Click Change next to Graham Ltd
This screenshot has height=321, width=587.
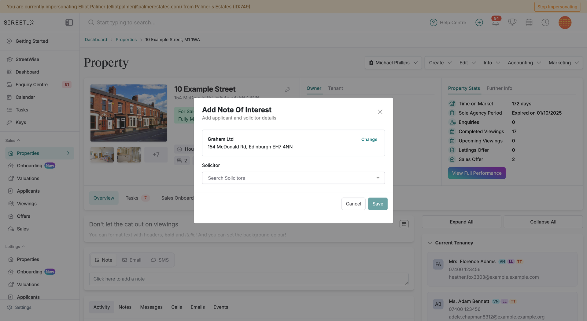[369, 139]
